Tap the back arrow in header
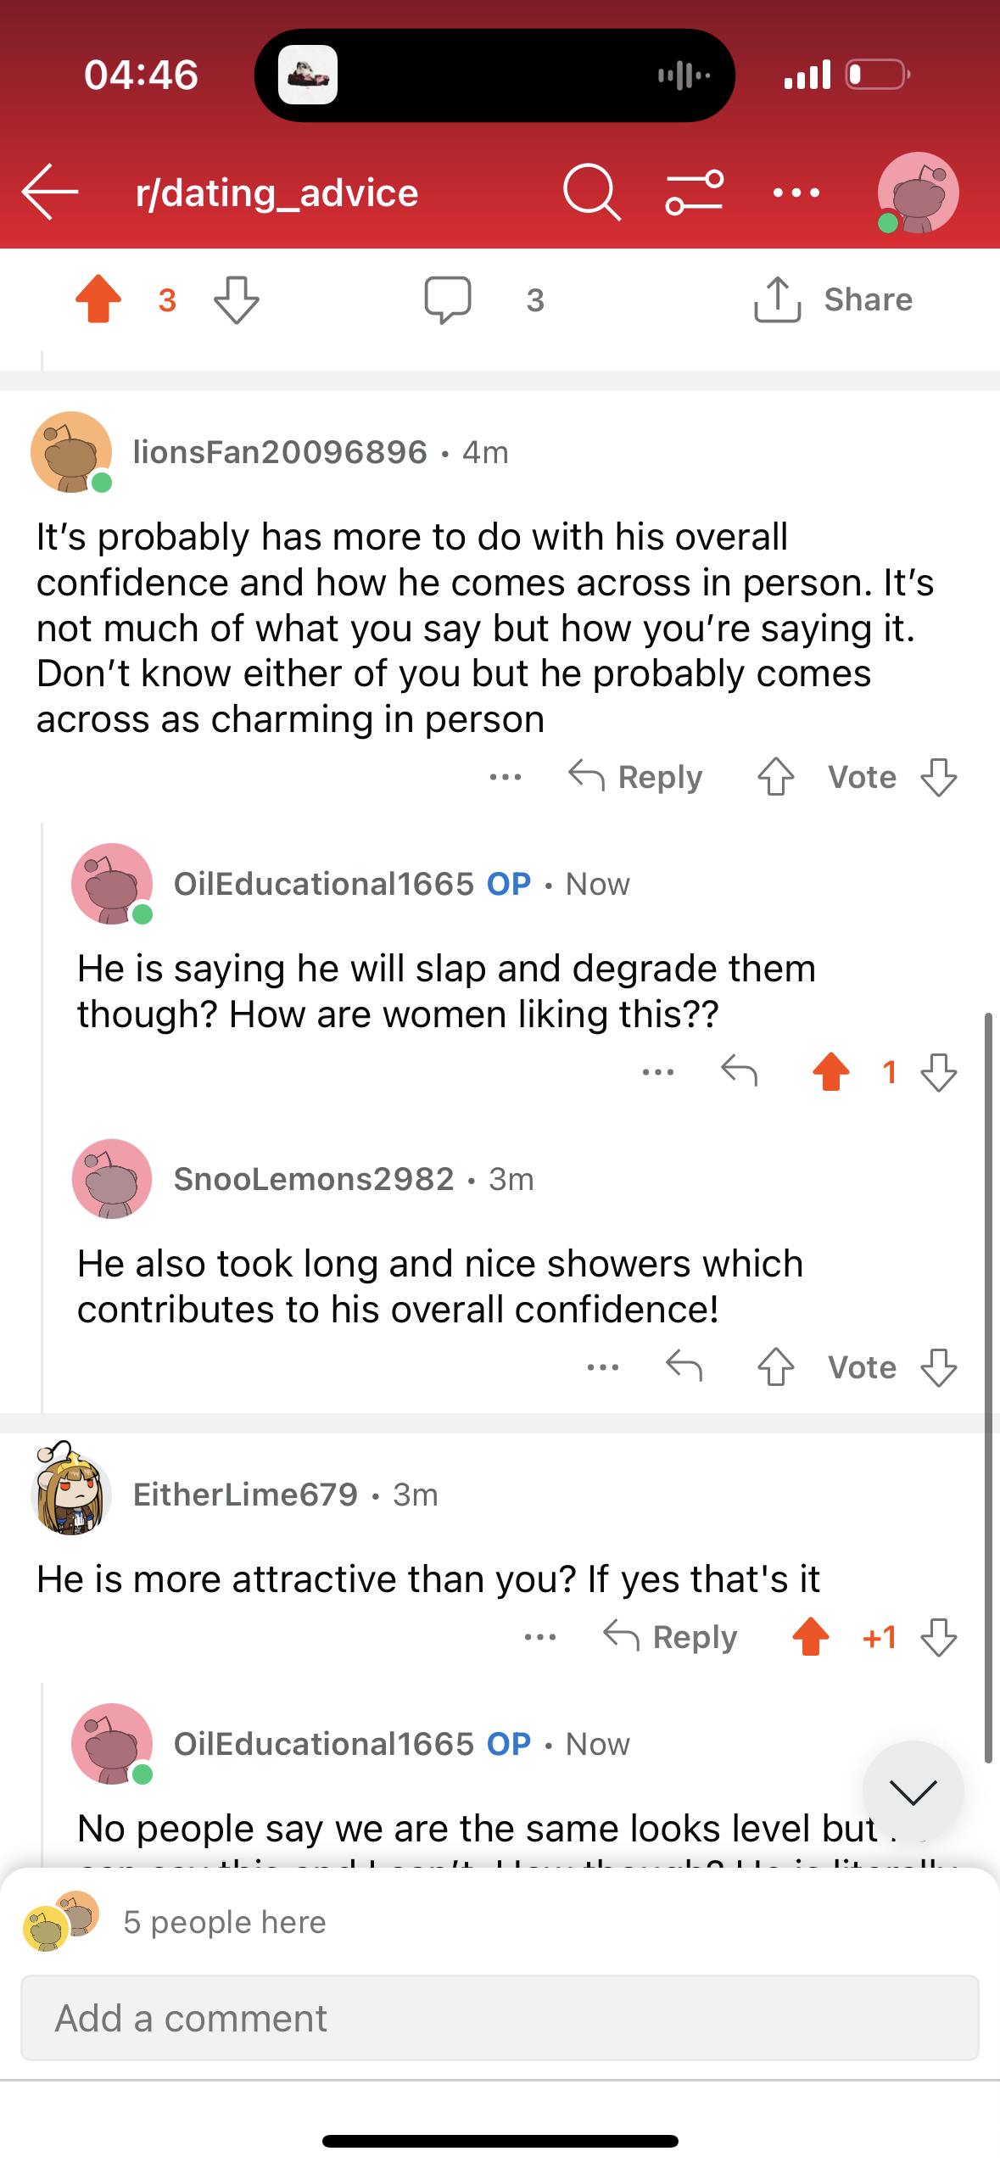 pyautogui.click(x=51, y=193)
